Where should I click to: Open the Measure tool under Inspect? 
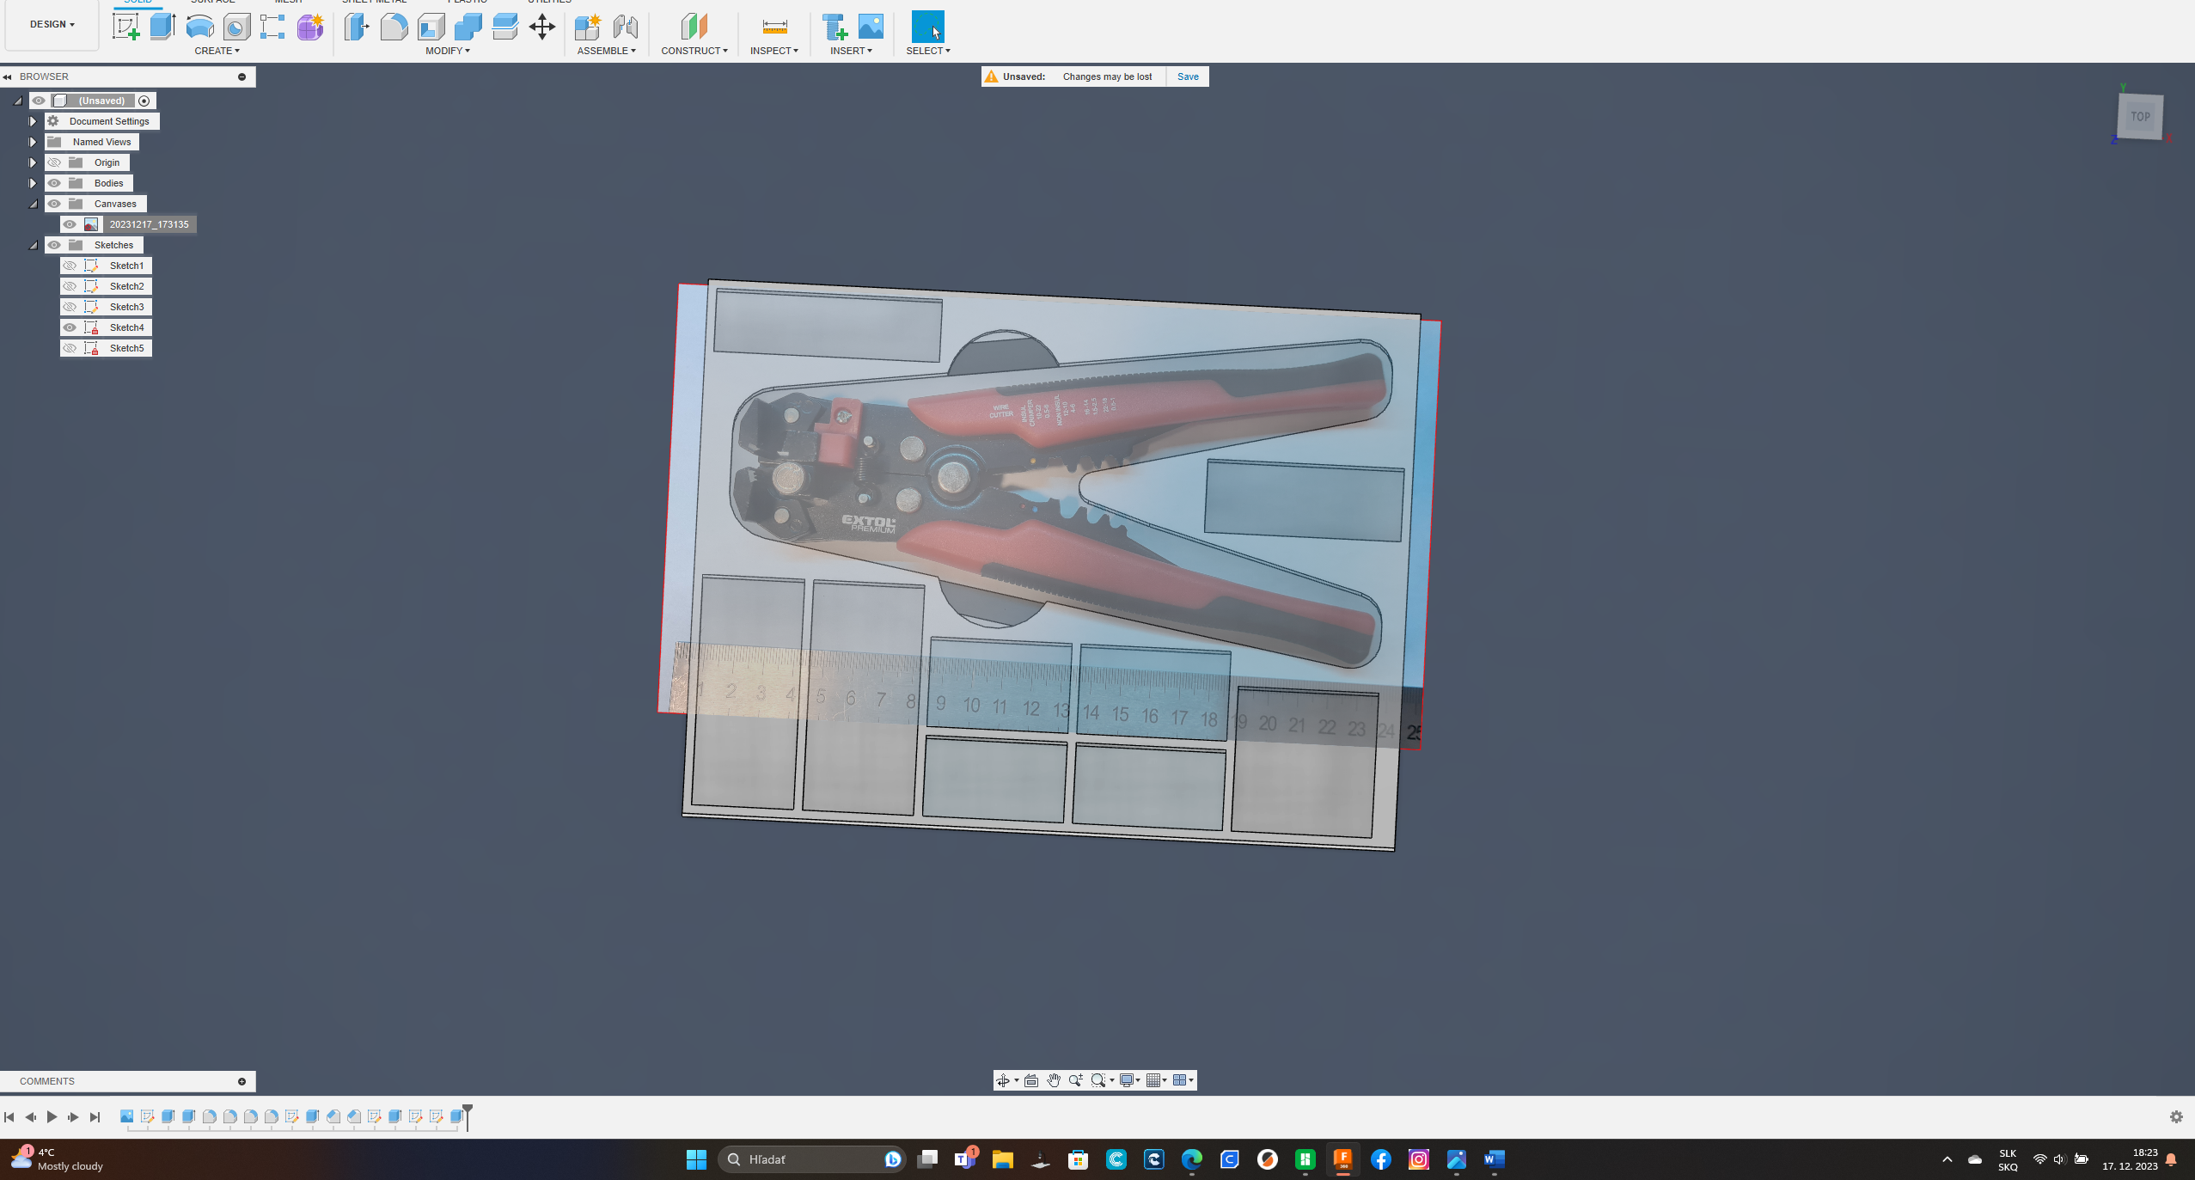pyautogui.click(x=774, y=27)
